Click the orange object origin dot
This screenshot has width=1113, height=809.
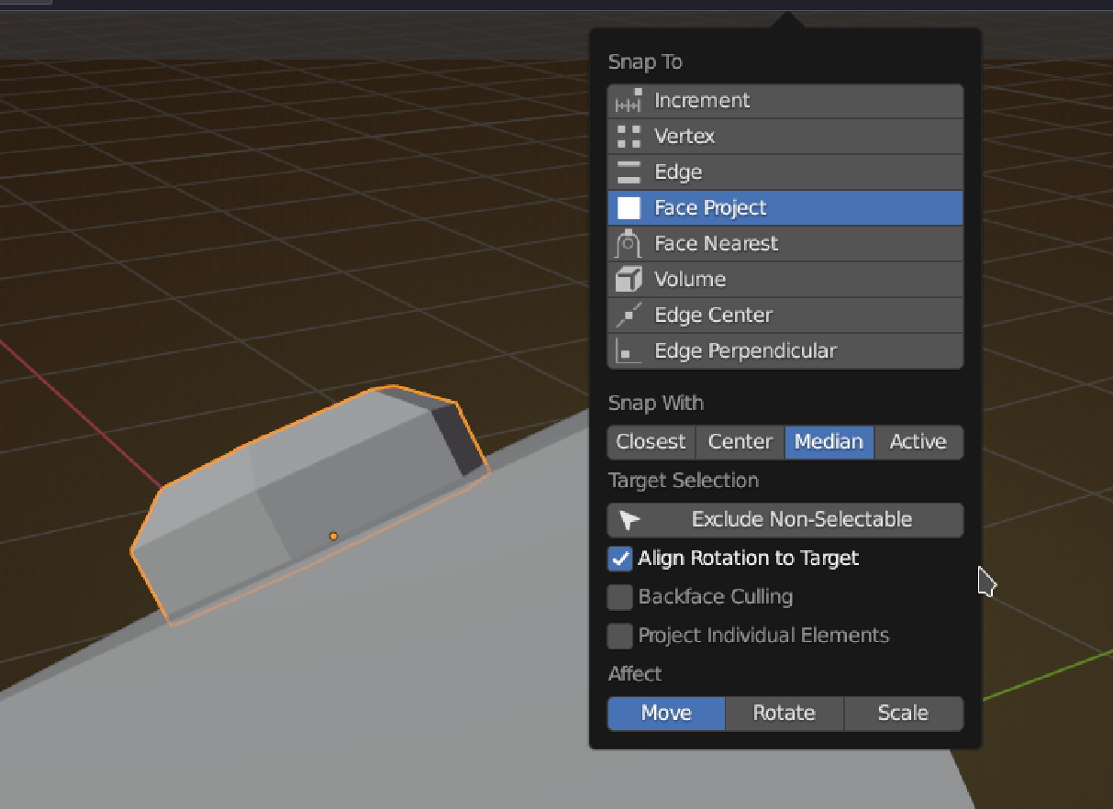click(x=334, y=536)
